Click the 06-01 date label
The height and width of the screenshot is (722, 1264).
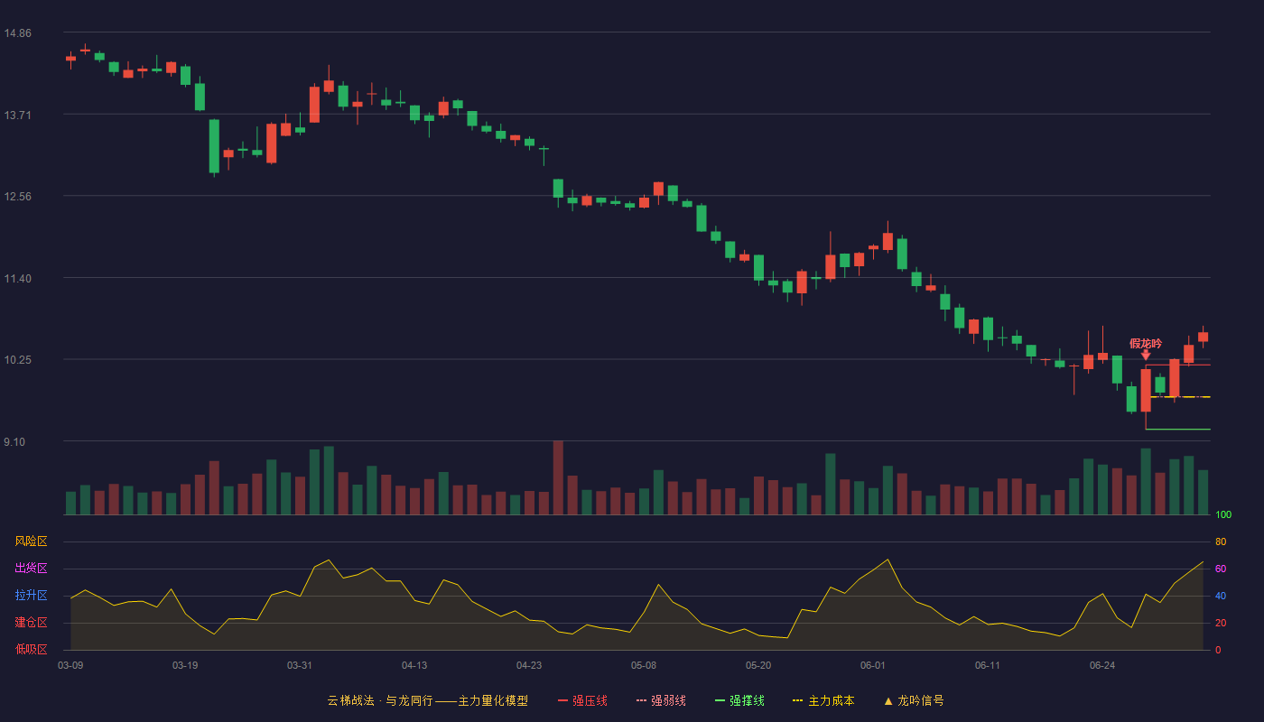click(x=873, y=665)
